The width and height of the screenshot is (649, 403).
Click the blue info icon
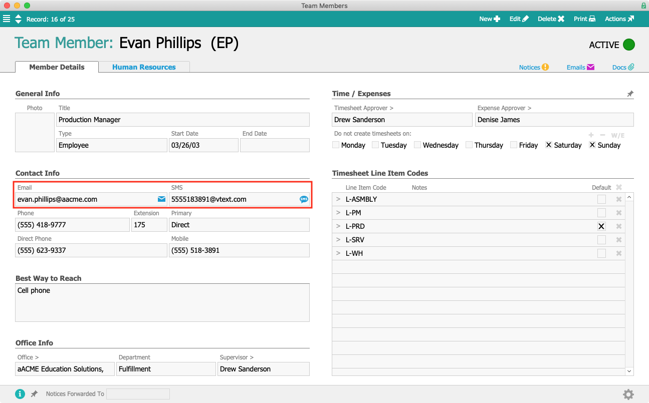pos(20,394)
